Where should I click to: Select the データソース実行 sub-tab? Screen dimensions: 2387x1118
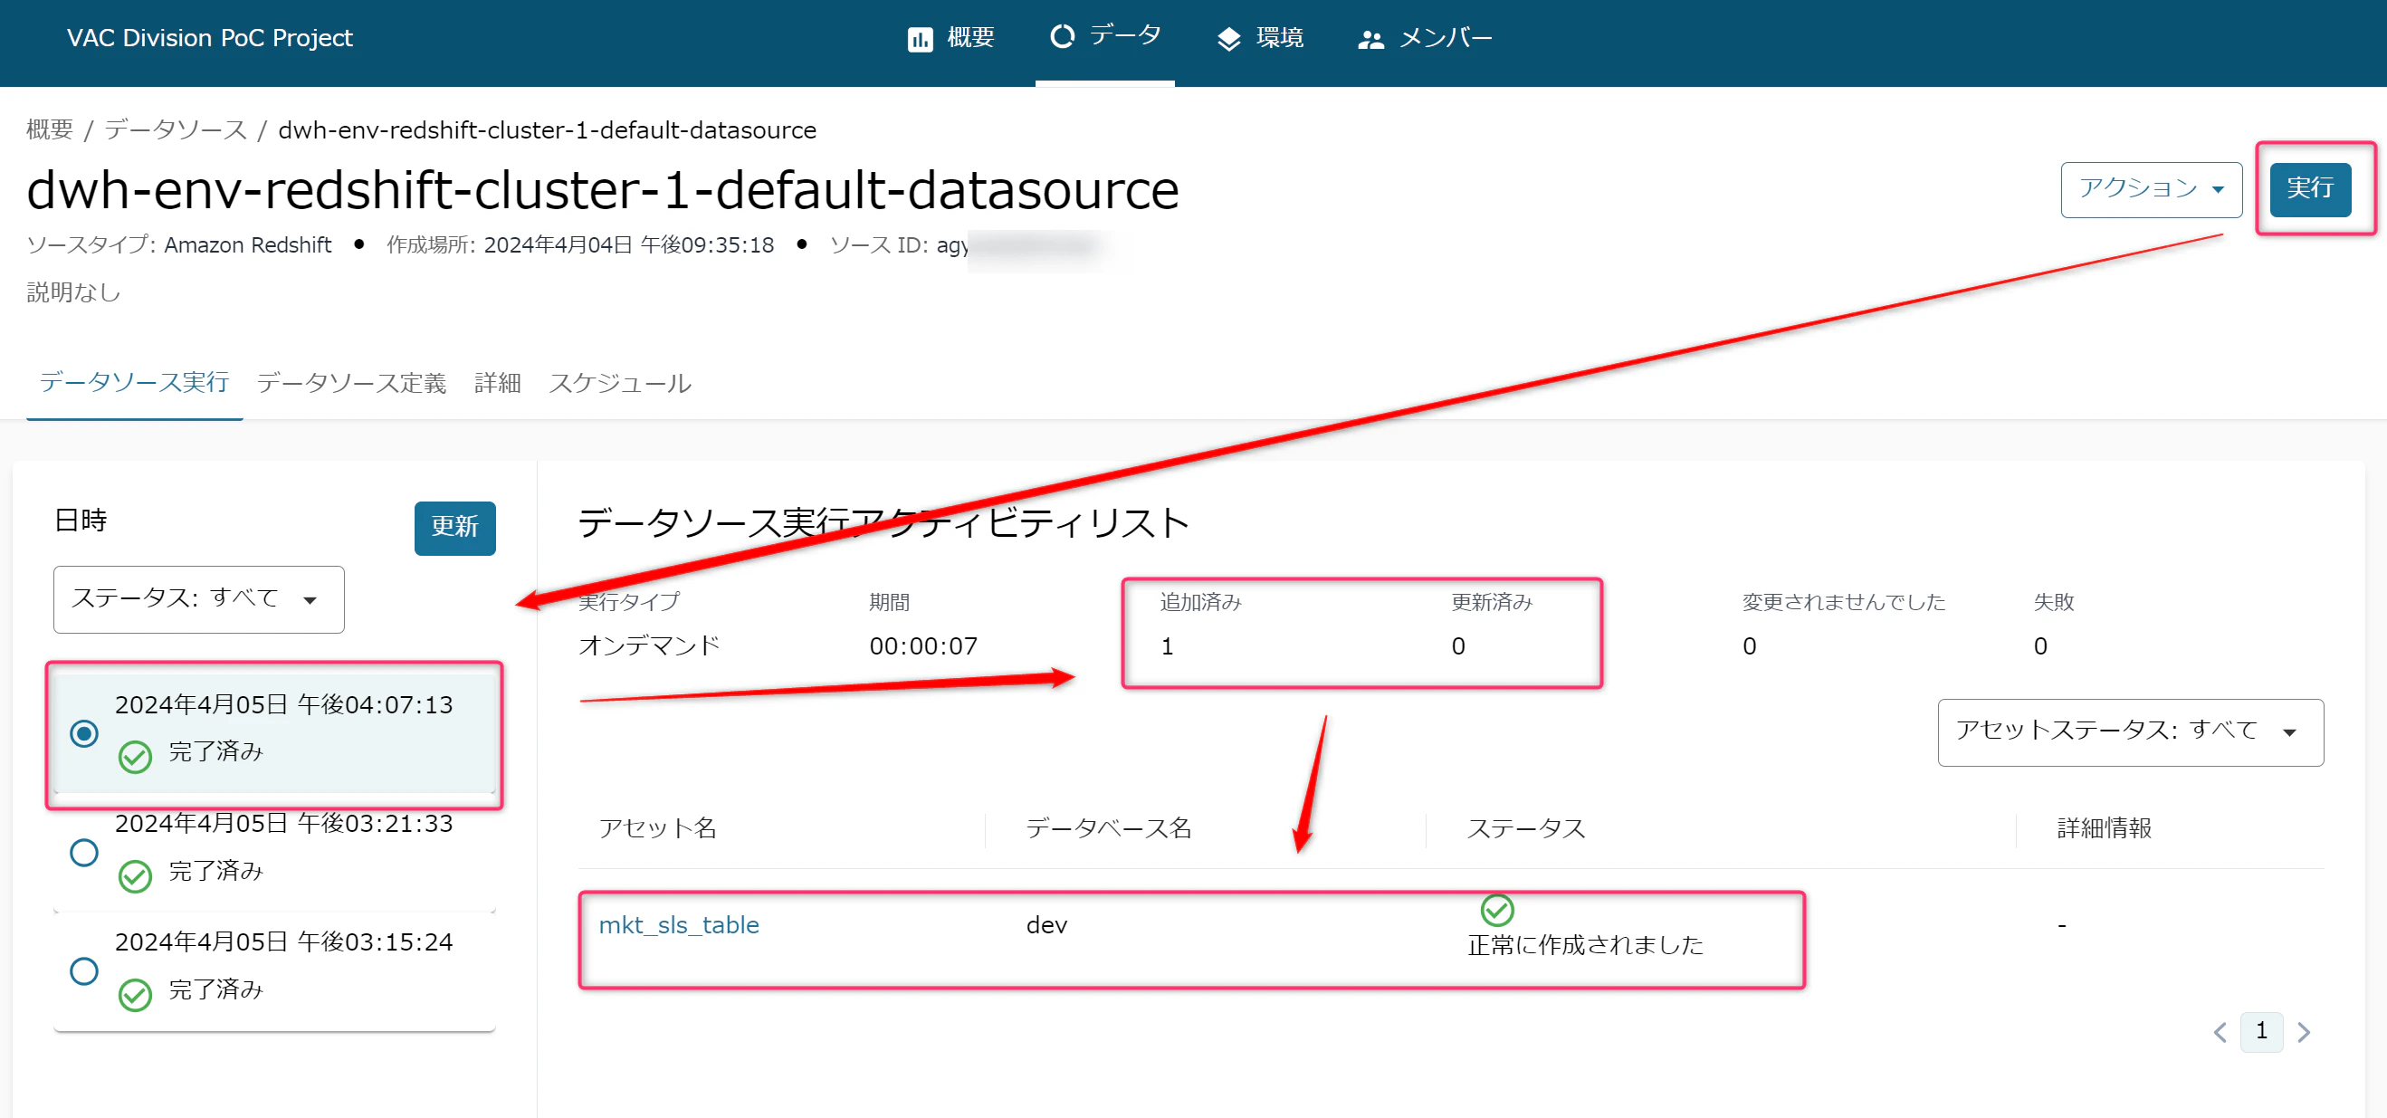134,383
